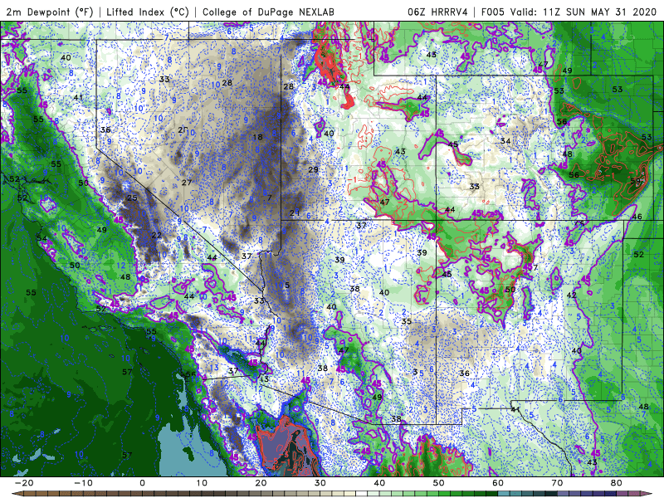Click the dewpoint value "25" on the map
Viewport: 664px width, 498px height.
click(132, 198)
